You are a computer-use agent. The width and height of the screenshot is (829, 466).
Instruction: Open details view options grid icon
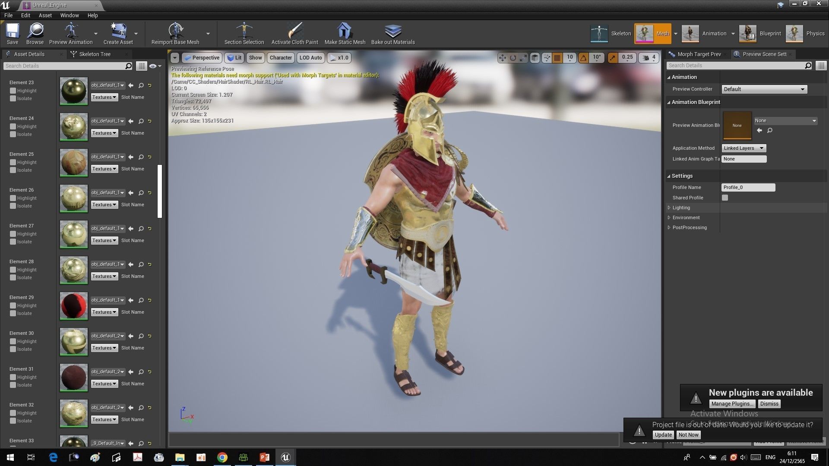(141, 66)
